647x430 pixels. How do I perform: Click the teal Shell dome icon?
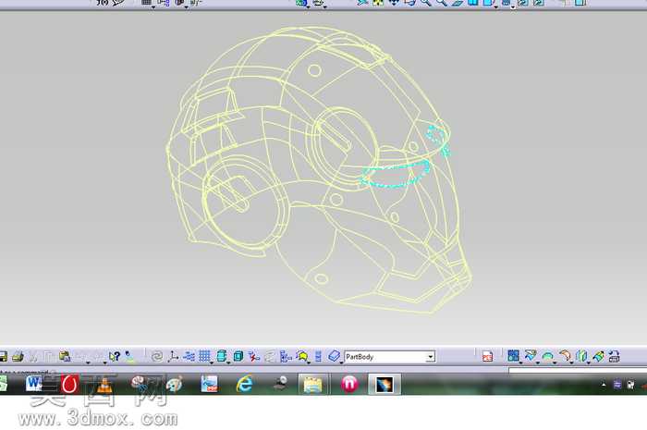click(x=547, y=356)
